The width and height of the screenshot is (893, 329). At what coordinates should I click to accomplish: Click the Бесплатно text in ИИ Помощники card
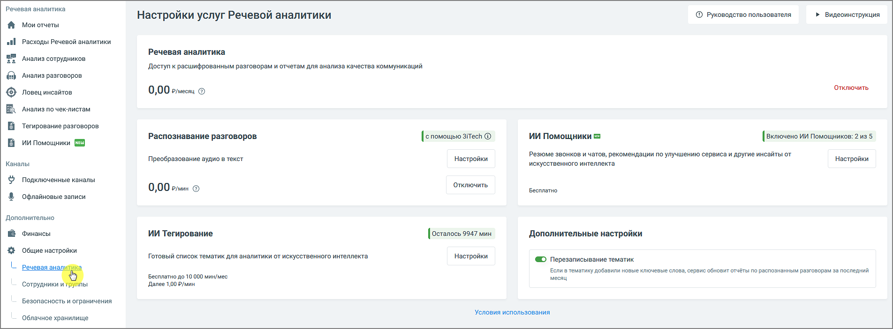click(x=543, y=190)
